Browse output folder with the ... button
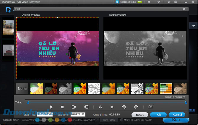Screen dimensions: 198x125 [x=97, y=120]
